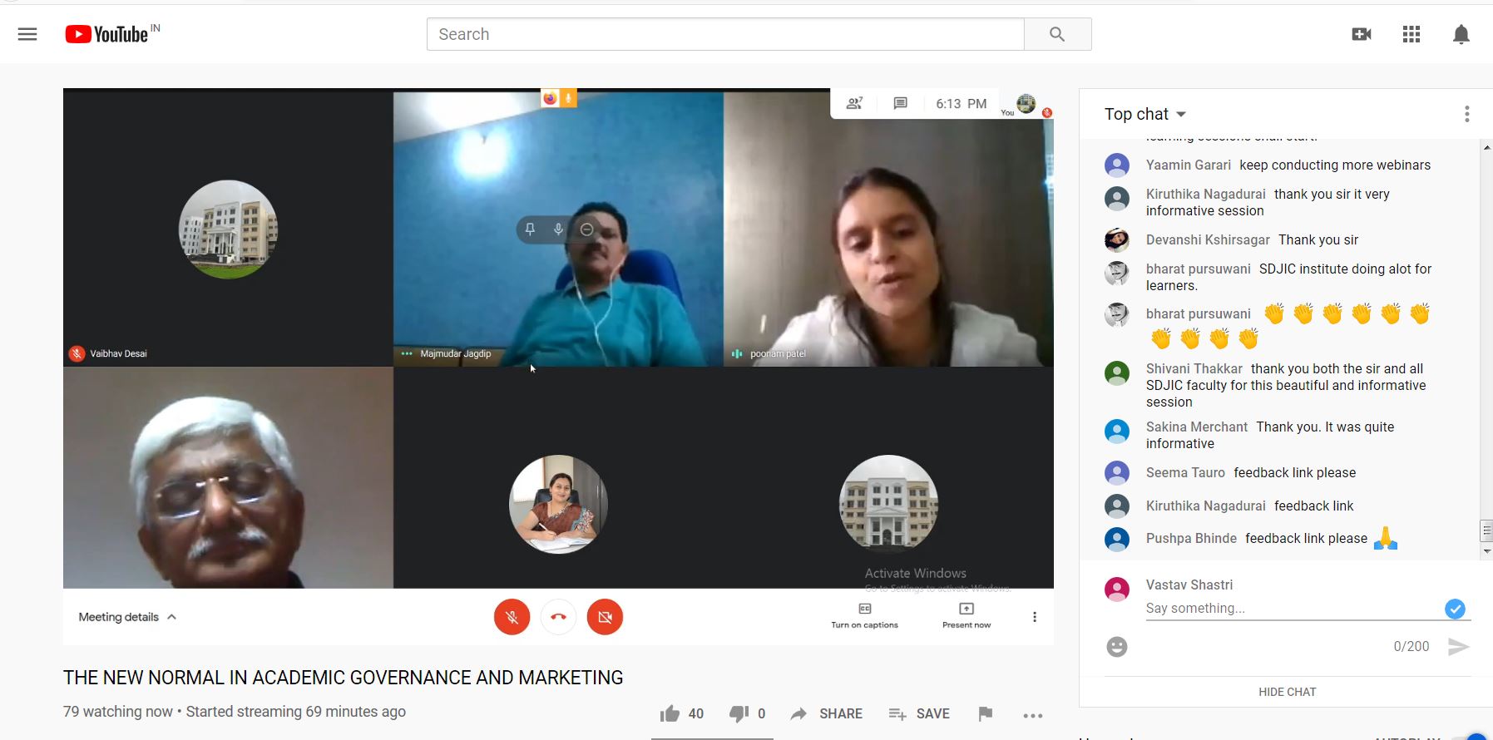Click the chat scrollbar down arrow

coord(1486,551)
